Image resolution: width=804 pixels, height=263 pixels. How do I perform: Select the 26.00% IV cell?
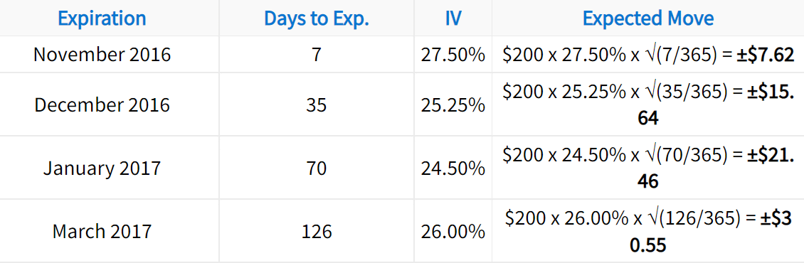(x=453, y=231)
